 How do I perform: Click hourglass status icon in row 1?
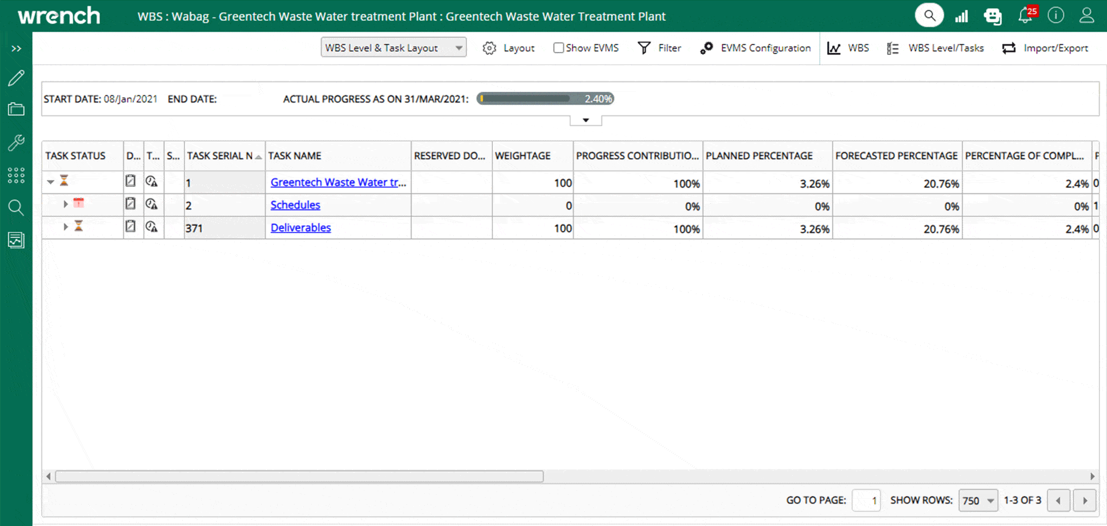tap(64, 181)
